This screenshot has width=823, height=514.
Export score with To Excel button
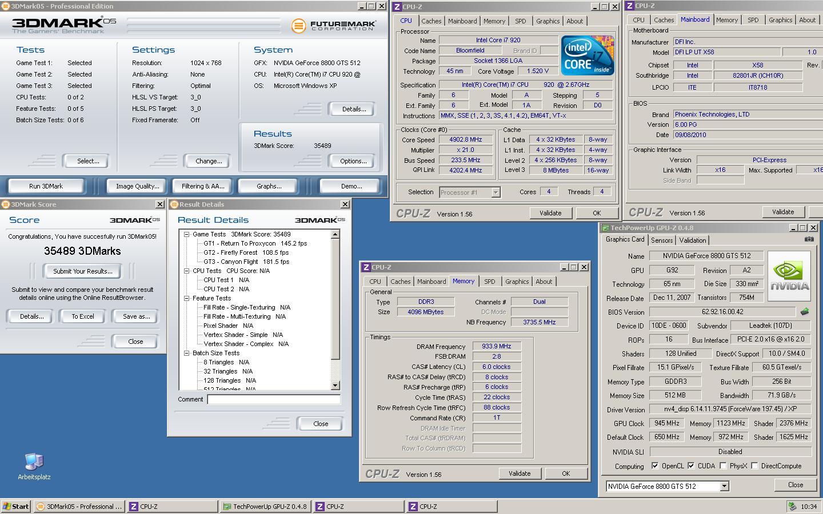click(x=83, y=316)
